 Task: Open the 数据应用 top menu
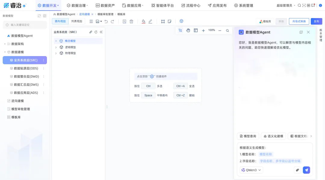click(133, 6)
